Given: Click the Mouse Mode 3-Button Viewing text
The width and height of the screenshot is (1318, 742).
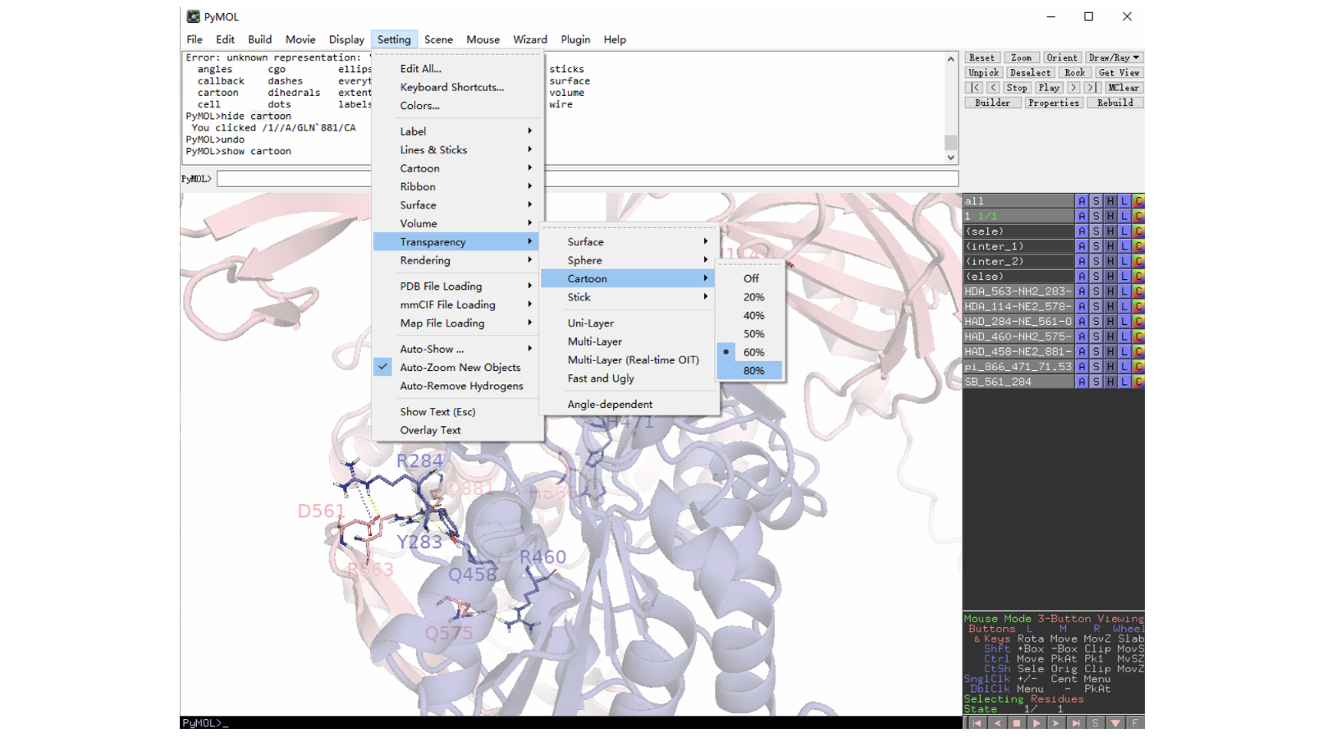Looking at the screenshot, I should coord(1054,620).
